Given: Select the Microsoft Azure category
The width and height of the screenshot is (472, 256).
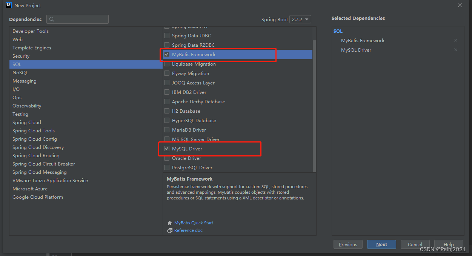Looking at the screenshot, I should [86, 189].
